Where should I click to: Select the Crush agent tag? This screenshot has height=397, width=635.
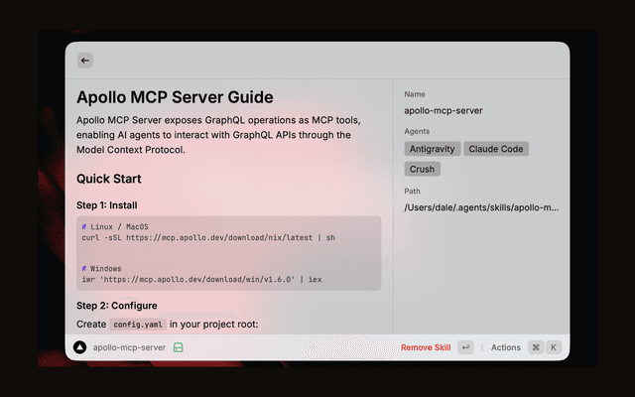coord(423,169)
